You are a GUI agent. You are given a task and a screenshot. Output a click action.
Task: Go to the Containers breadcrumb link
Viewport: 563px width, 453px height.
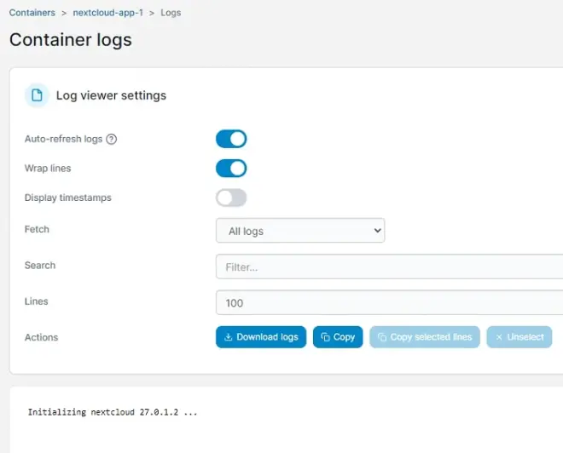(x=32, y=13)
